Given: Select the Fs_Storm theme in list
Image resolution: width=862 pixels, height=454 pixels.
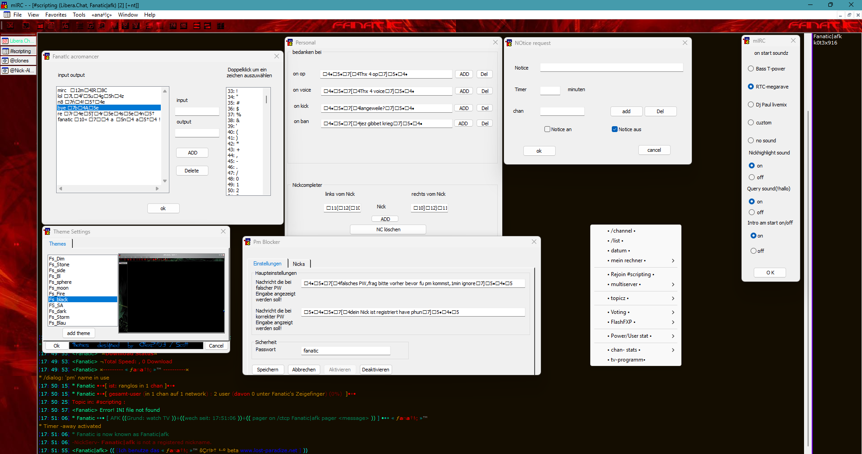Looking at the screenshot, I should coord(83,317).
